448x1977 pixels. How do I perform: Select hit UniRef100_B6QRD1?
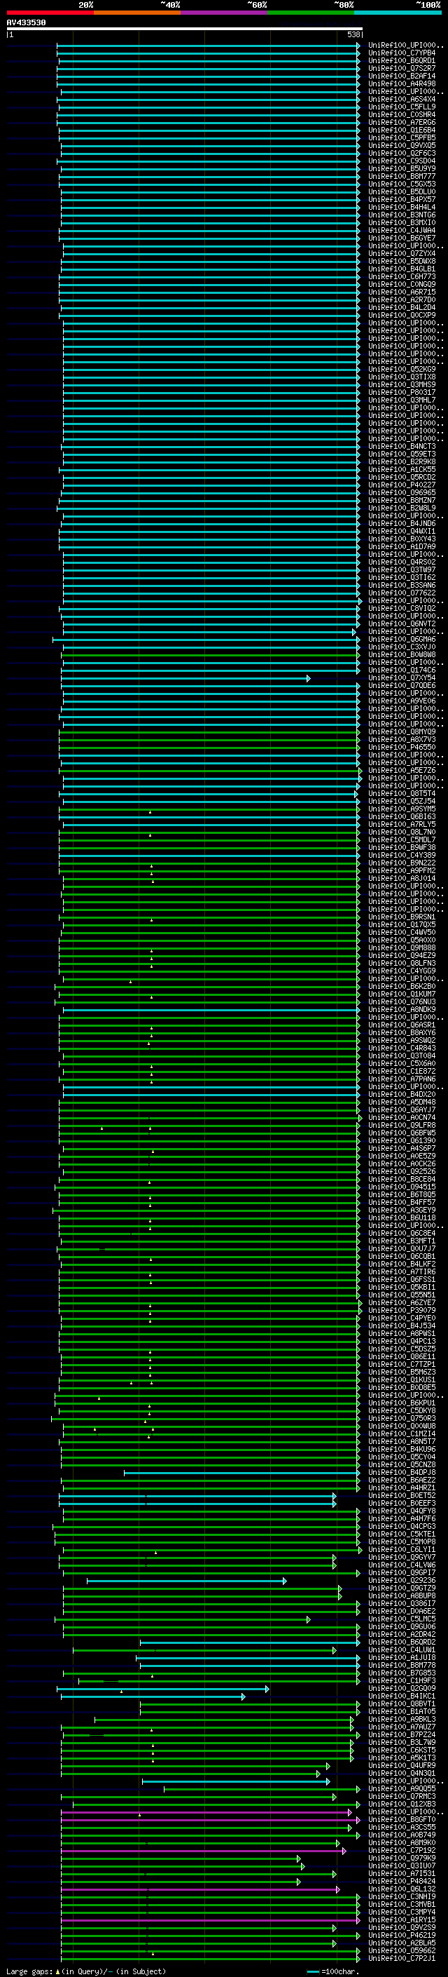[x=402, y=60]
